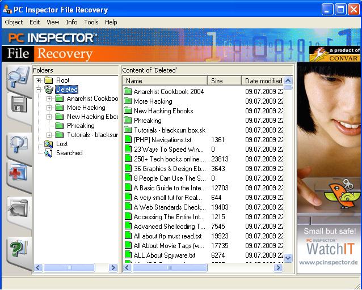Select More Hacking in folder tree
The image size is (362, 290).
(x=86, y=108)
